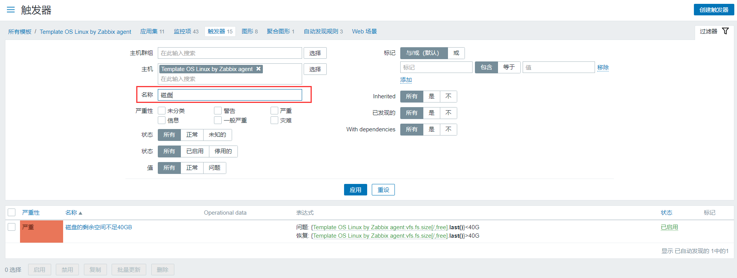Viewport: 737px width, 278px height.
Task: Focus the host search input
Action: pos(230,79)
